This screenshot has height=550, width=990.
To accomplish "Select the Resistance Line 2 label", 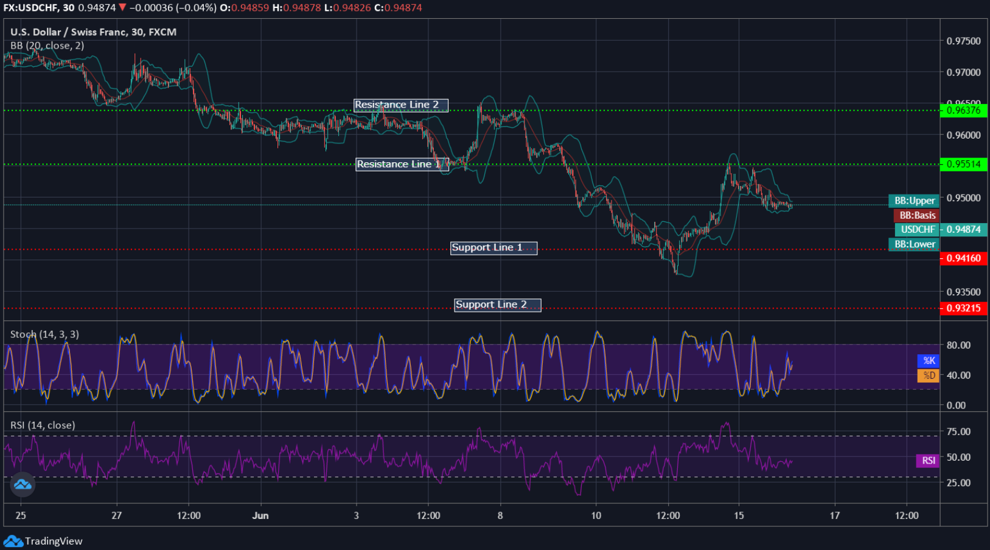I will [x=401, y=105].
